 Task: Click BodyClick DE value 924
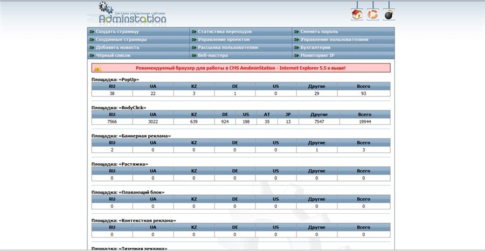tap(225, 122)
